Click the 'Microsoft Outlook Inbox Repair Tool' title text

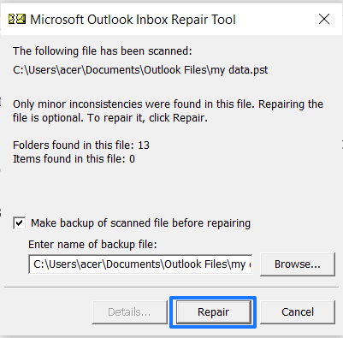(133, 20)
